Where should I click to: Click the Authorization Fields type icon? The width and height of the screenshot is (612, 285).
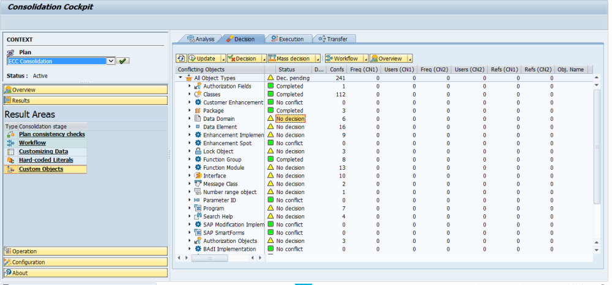tap(198, 86)
